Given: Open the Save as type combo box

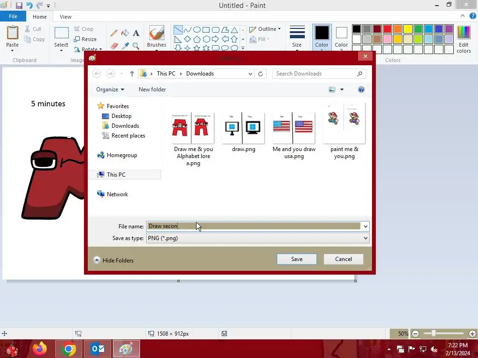Looking at the screenshot, I should [258, 238].
